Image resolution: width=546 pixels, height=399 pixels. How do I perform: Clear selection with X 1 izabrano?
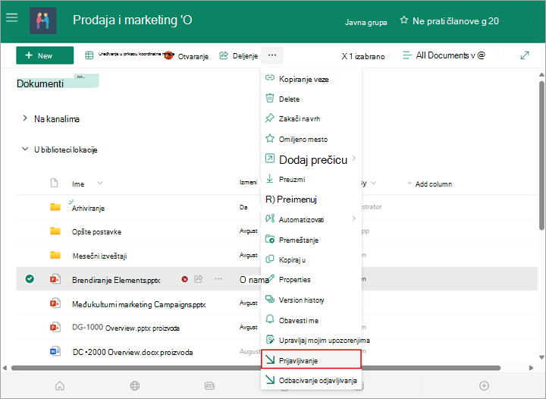[363, 56]
